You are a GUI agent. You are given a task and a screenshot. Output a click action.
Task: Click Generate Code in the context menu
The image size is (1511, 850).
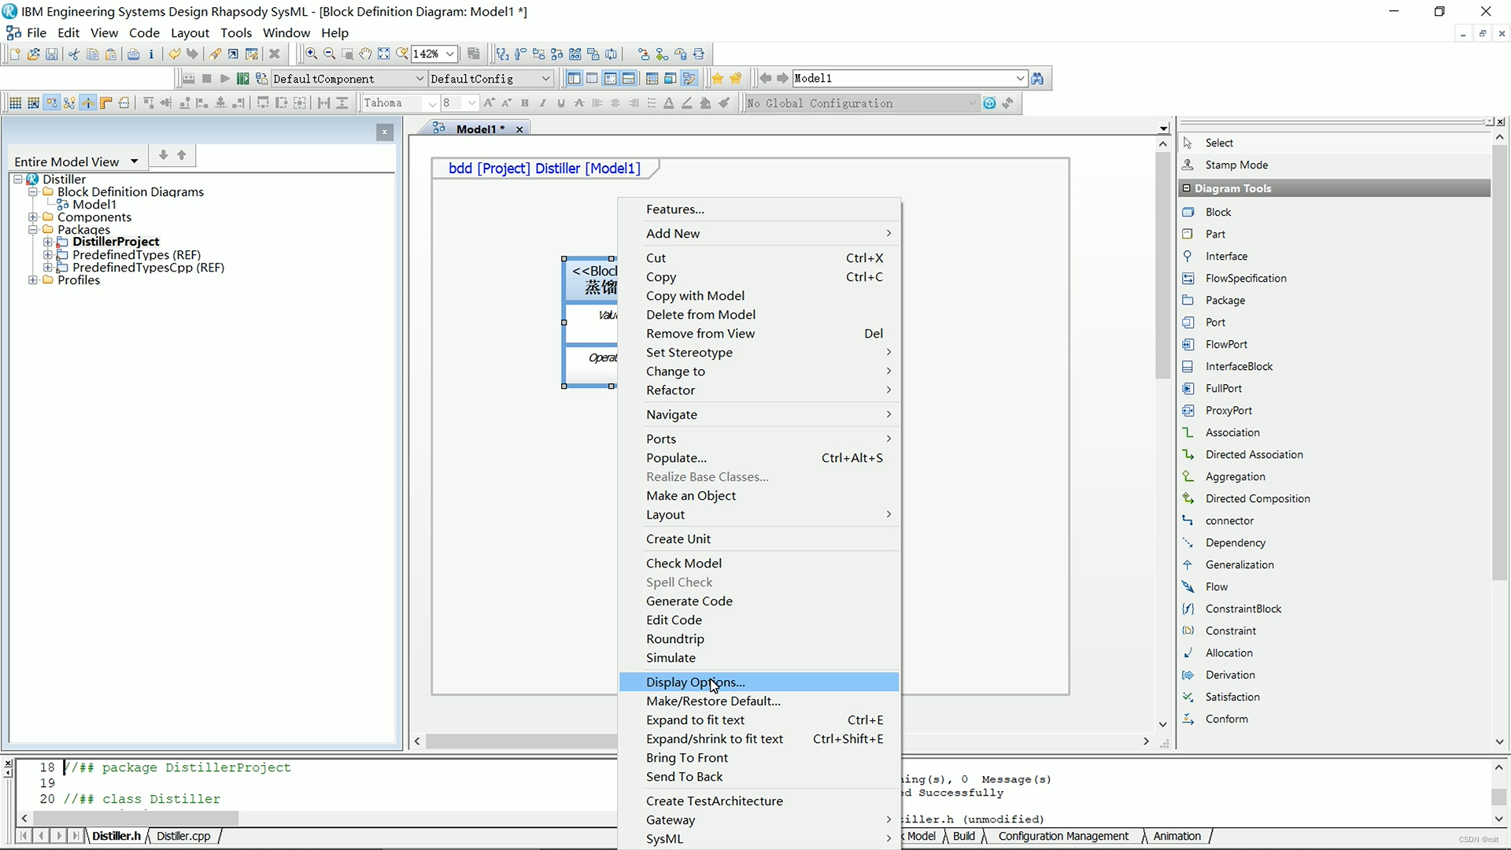[x=689, y=601]
